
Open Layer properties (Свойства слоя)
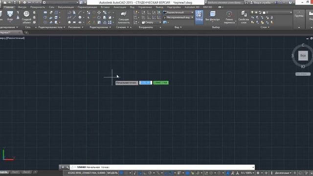[244, 18]
